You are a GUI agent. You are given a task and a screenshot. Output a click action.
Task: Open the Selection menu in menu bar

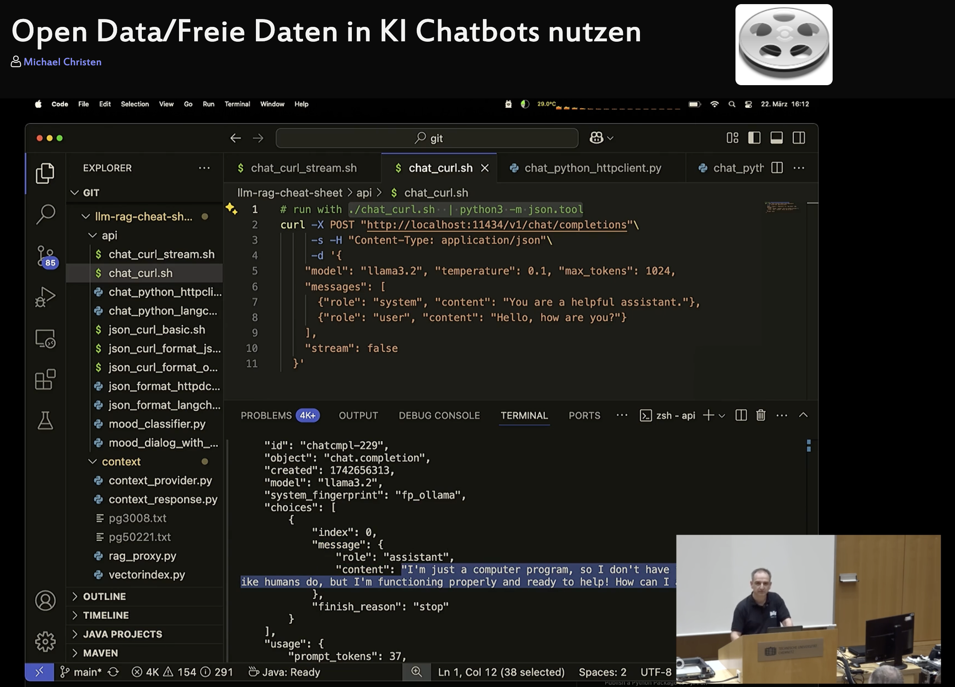coord(135,104)
